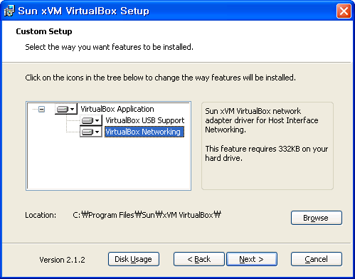Open the Disk Usage dialog
Viewport: 355px width, 279px height.
tap(134, 259)
